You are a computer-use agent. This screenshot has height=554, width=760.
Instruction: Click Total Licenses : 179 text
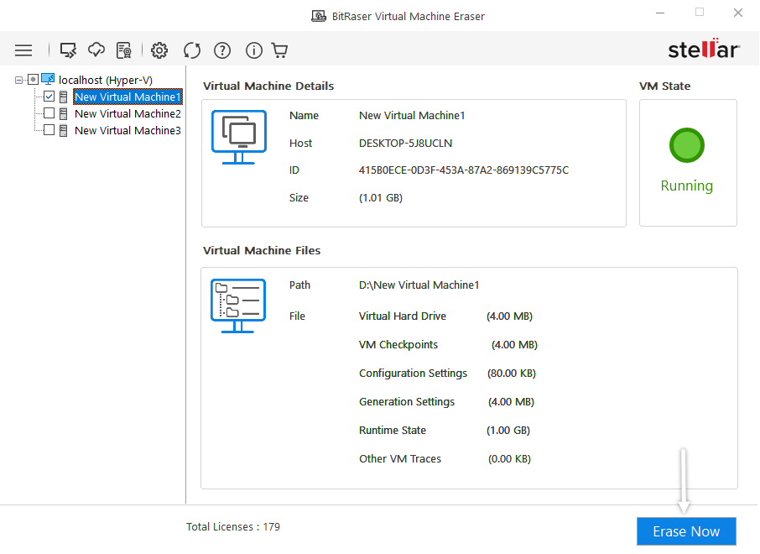233,527
